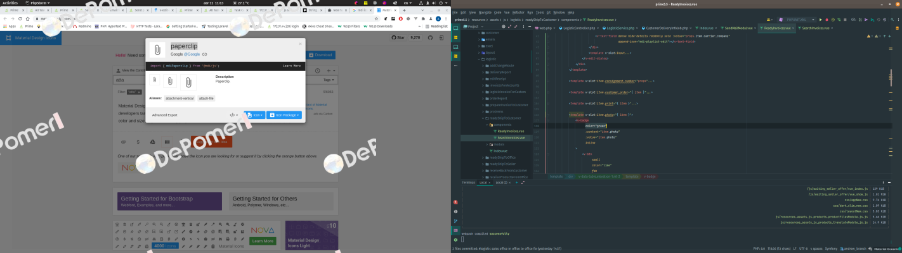Click the Nova Learn More button
This screenshot has height=253, width=902.
pos(263,241)
